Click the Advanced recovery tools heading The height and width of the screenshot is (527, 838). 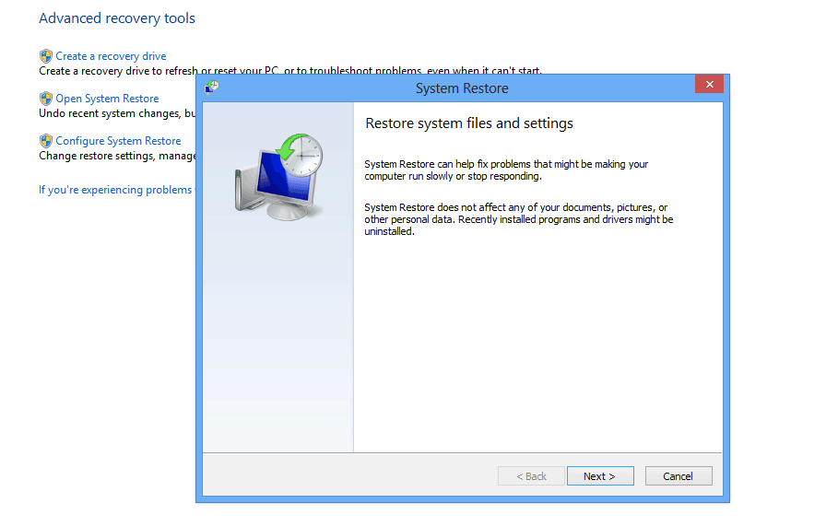tap(117, 18)
